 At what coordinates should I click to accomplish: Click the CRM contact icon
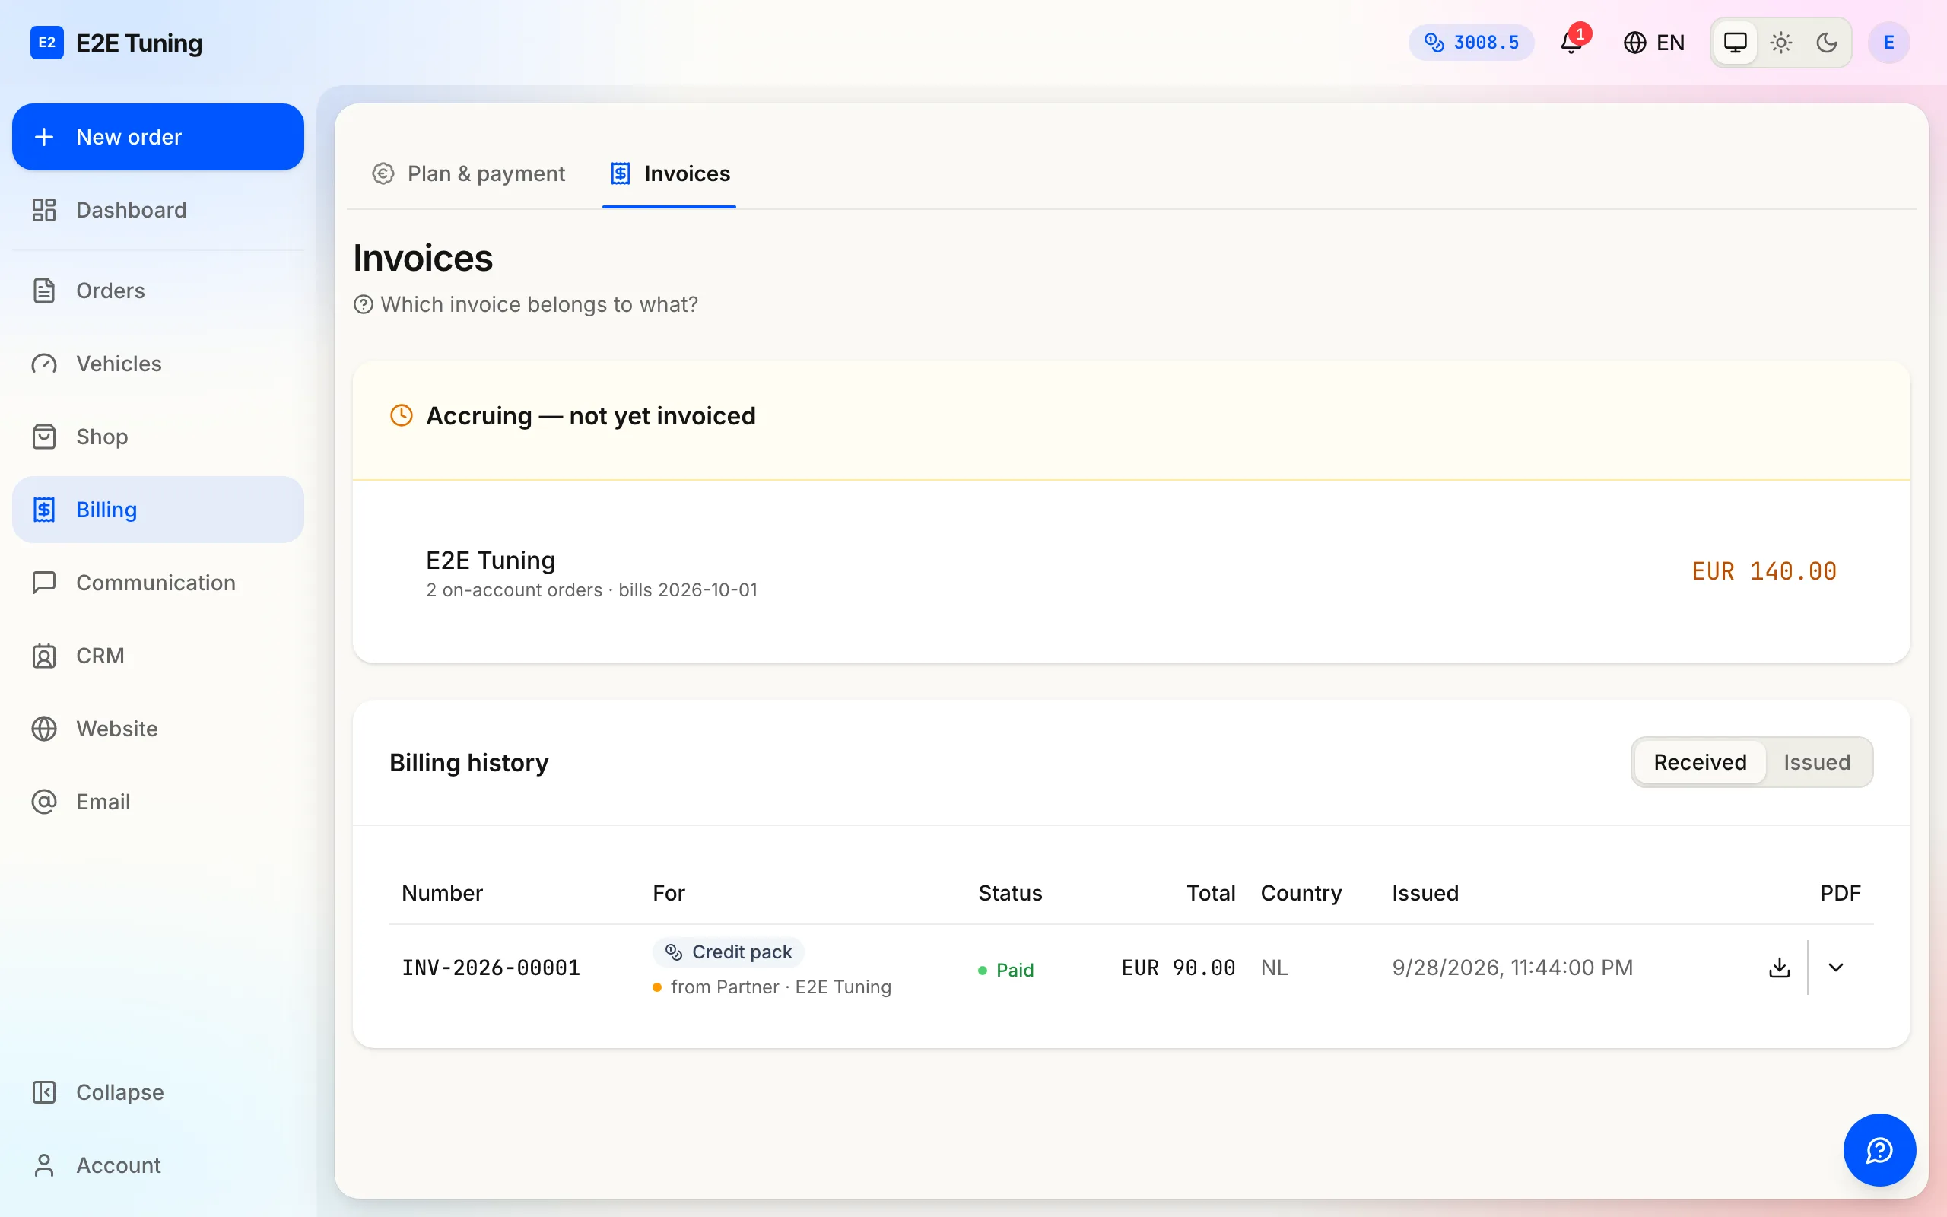click(x=44, y=656)
